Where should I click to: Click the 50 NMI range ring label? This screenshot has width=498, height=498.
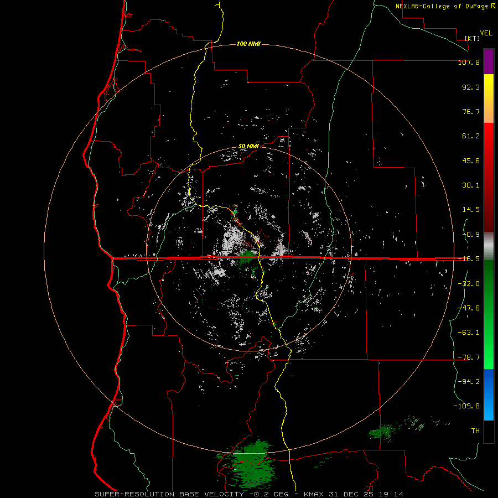248,146
